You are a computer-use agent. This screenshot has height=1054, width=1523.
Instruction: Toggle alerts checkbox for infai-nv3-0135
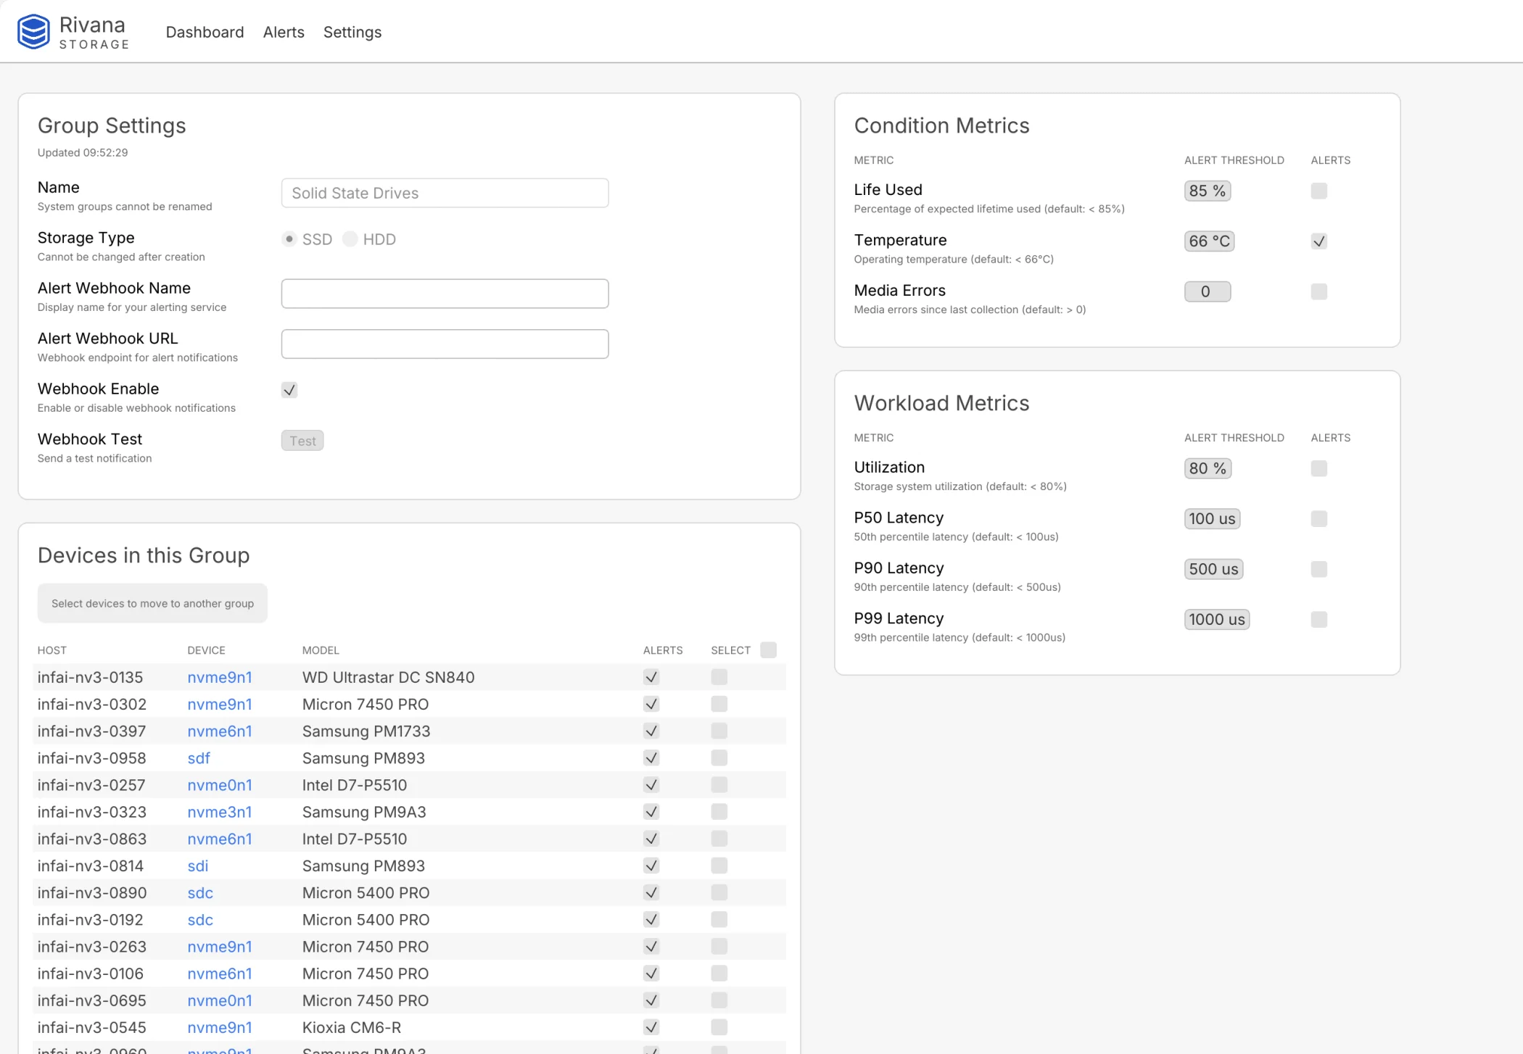click(651, 677)
